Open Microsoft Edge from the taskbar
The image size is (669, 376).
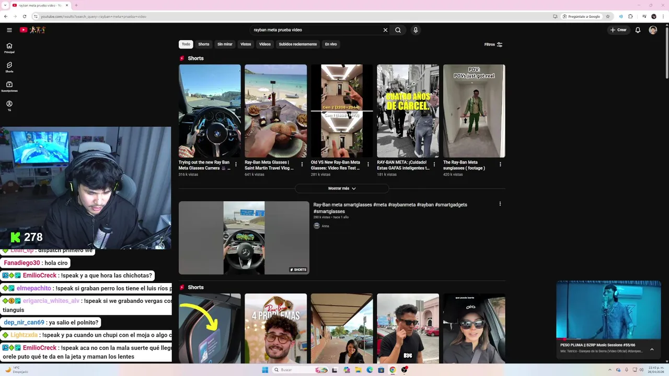[x=370, y=370]
